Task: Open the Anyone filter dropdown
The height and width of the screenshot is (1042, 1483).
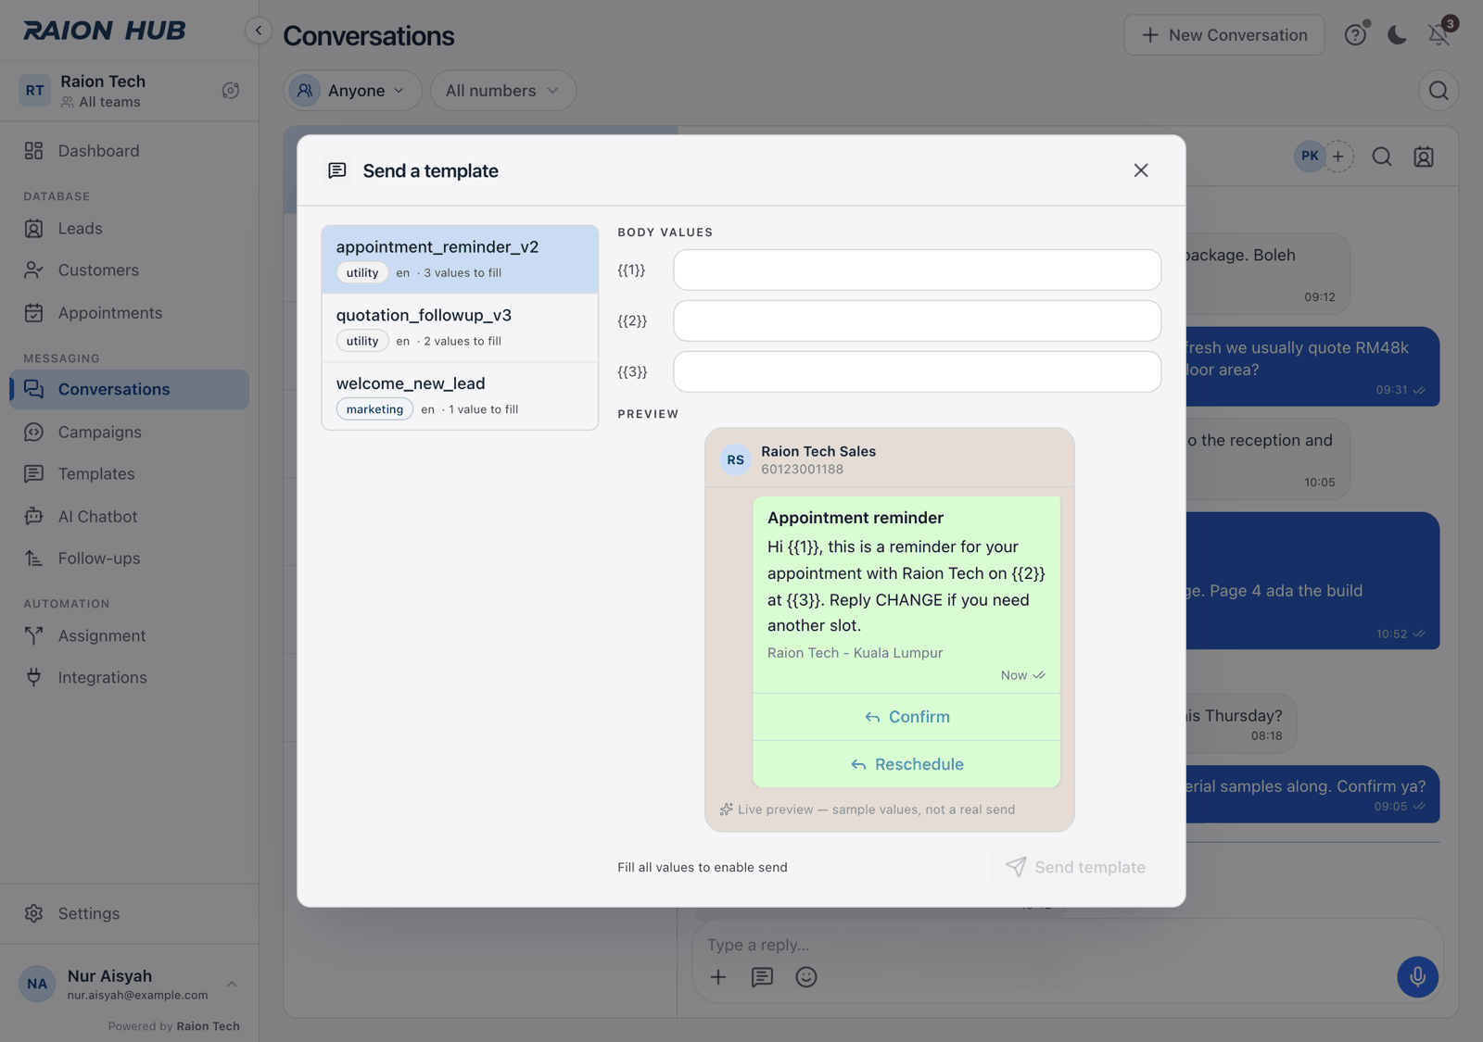Action: click(x=352, y=91)
